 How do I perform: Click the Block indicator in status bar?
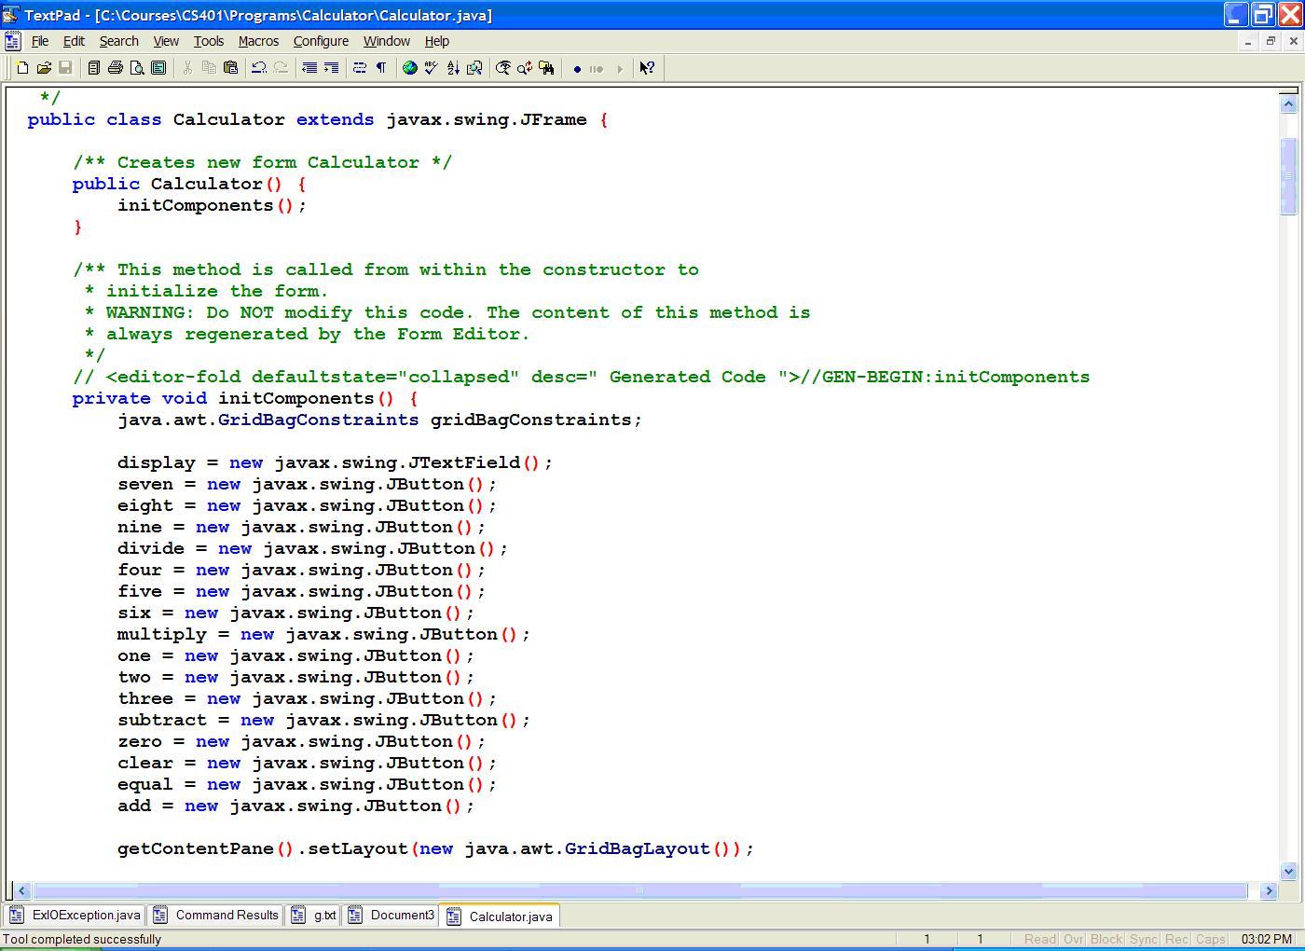[1106, 939]
